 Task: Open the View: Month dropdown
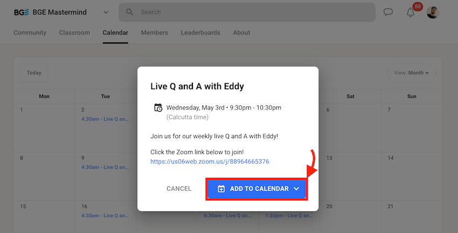click(x=412, y=73)
